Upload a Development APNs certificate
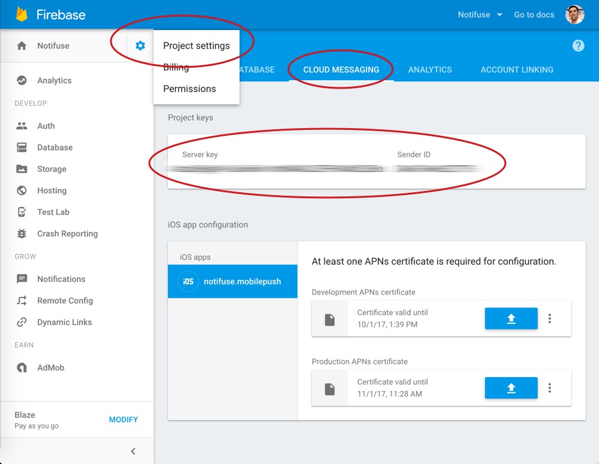The width and height of the screenshot is (599, 464). coord(511,319)
